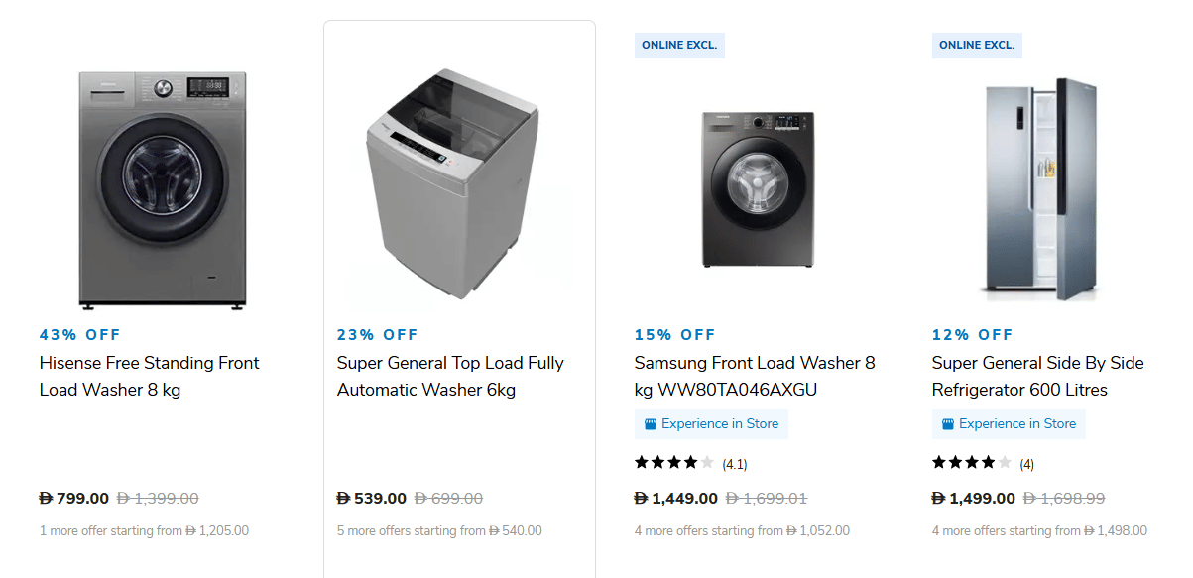
Task: Open the Super General side-by-side refrigerator image
Action: 1041,188
